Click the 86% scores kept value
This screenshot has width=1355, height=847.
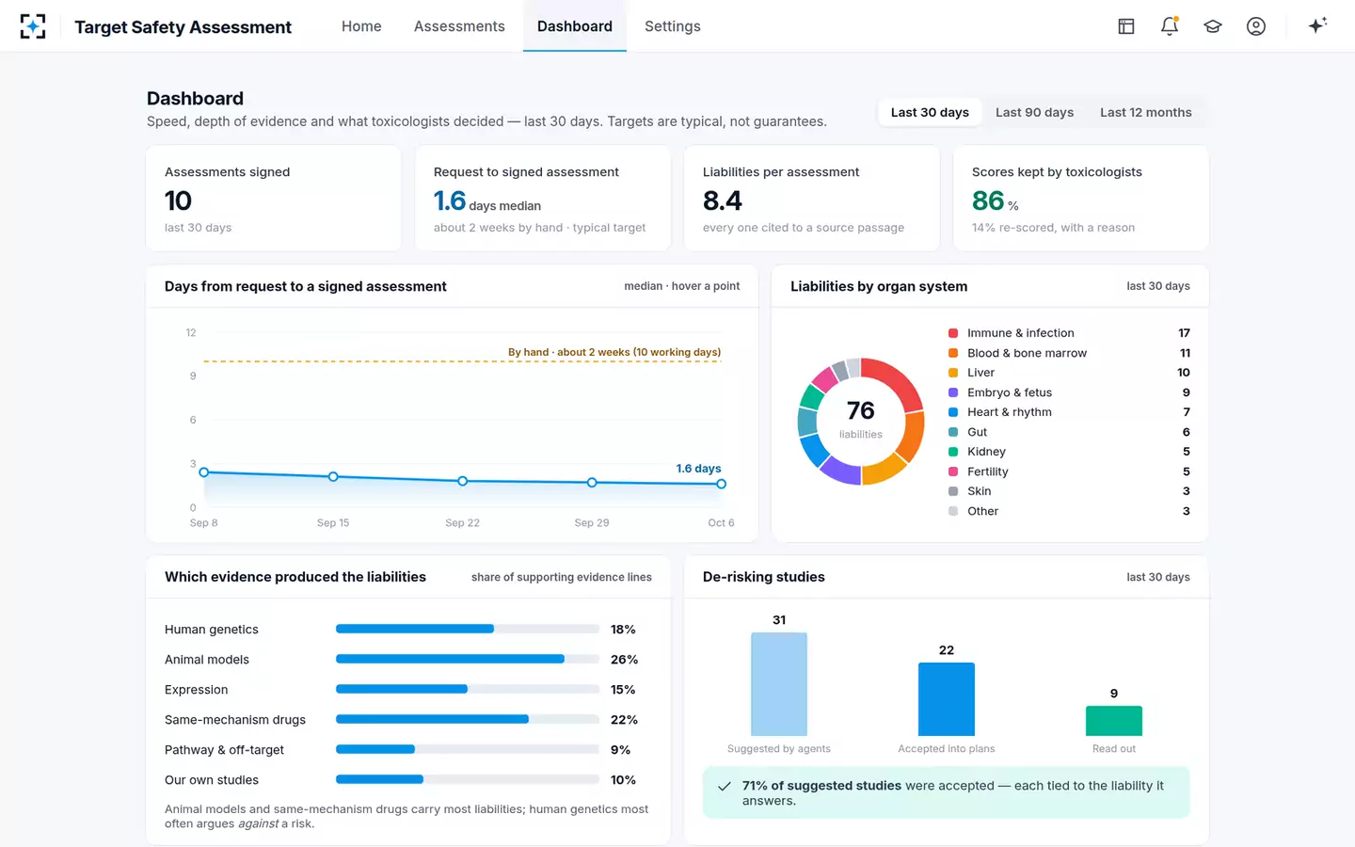point(988,200)
